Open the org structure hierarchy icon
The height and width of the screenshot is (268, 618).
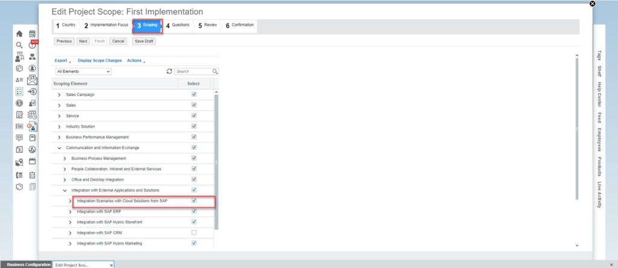point(33,57)
